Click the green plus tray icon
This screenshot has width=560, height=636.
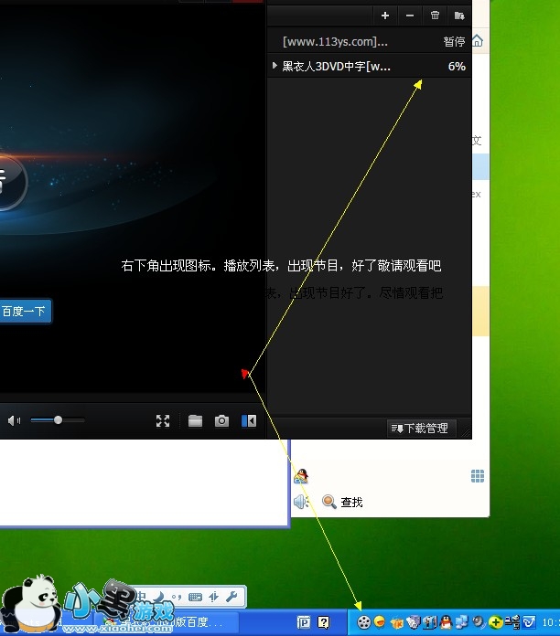[x=495, y=621]
